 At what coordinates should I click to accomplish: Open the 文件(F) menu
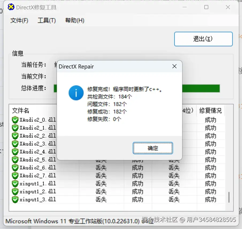(x=19, y=20)
